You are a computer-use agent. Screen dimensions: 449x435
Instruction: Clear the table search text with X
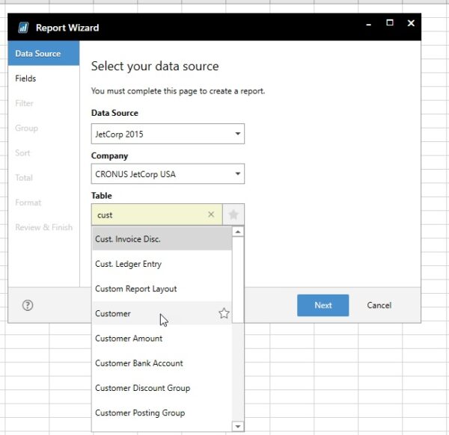(x=211, y=215)
